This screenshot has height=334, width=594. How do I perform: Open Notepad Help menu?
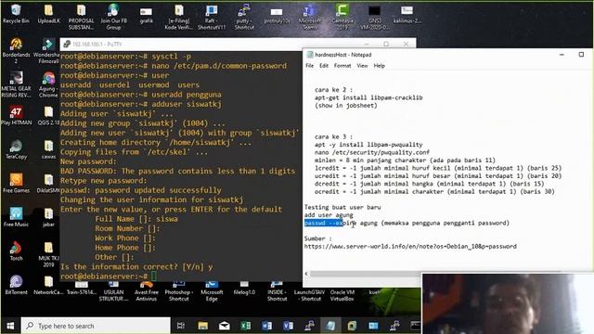[379, 66]
